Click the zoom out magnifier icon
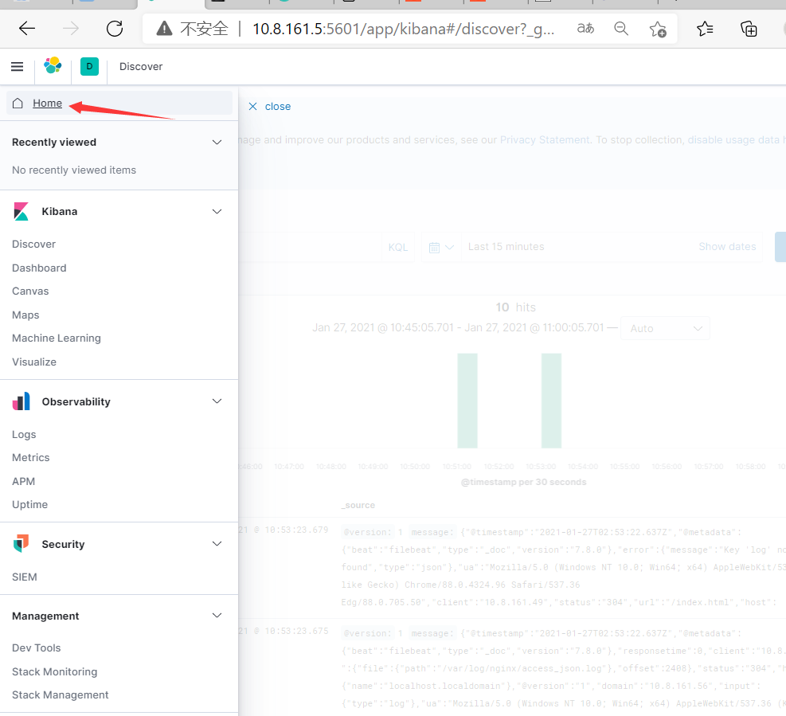This screenshot has height=716, width=786. [x=621, y=29]
